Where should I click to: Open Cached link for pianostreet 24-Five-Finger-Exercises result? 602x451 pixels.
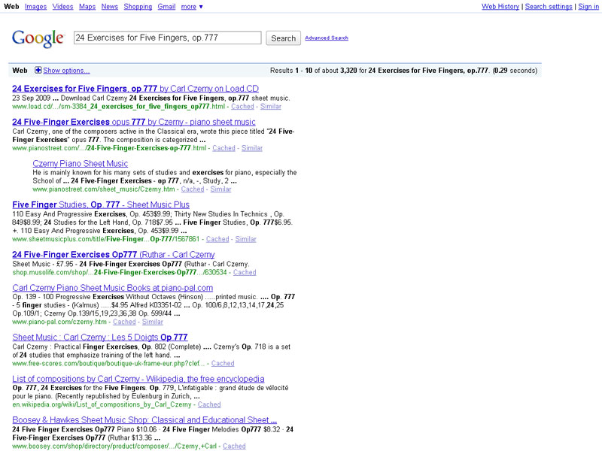(223, 148)
